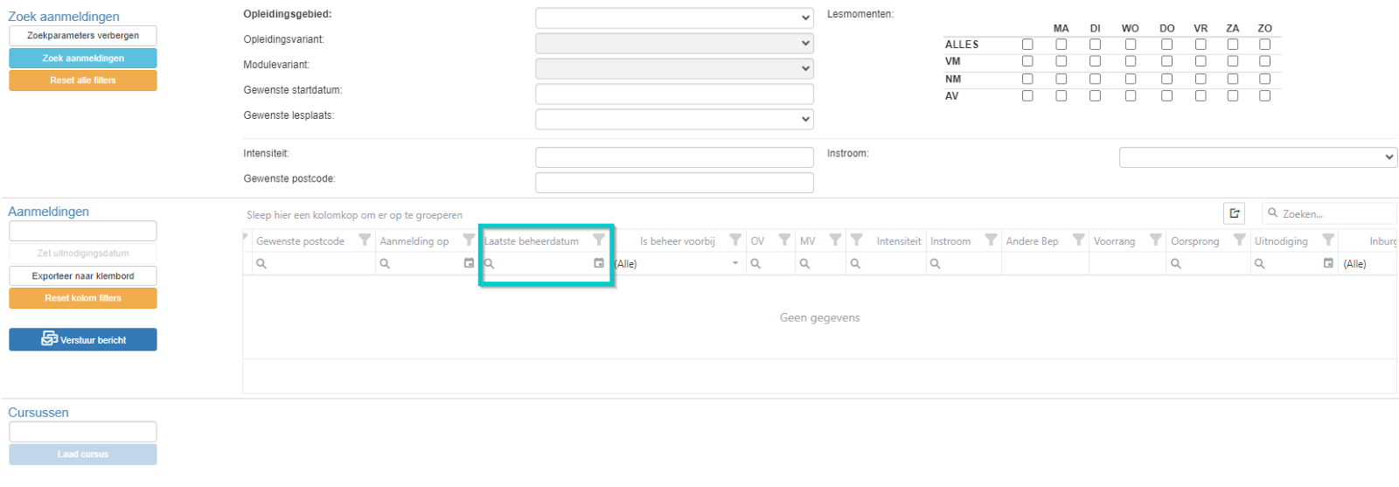Image resolution: width=1399 pixels, height=487 pixels.
Task: Tick ALLES checkbox for WO
Action: (1131, 44)
